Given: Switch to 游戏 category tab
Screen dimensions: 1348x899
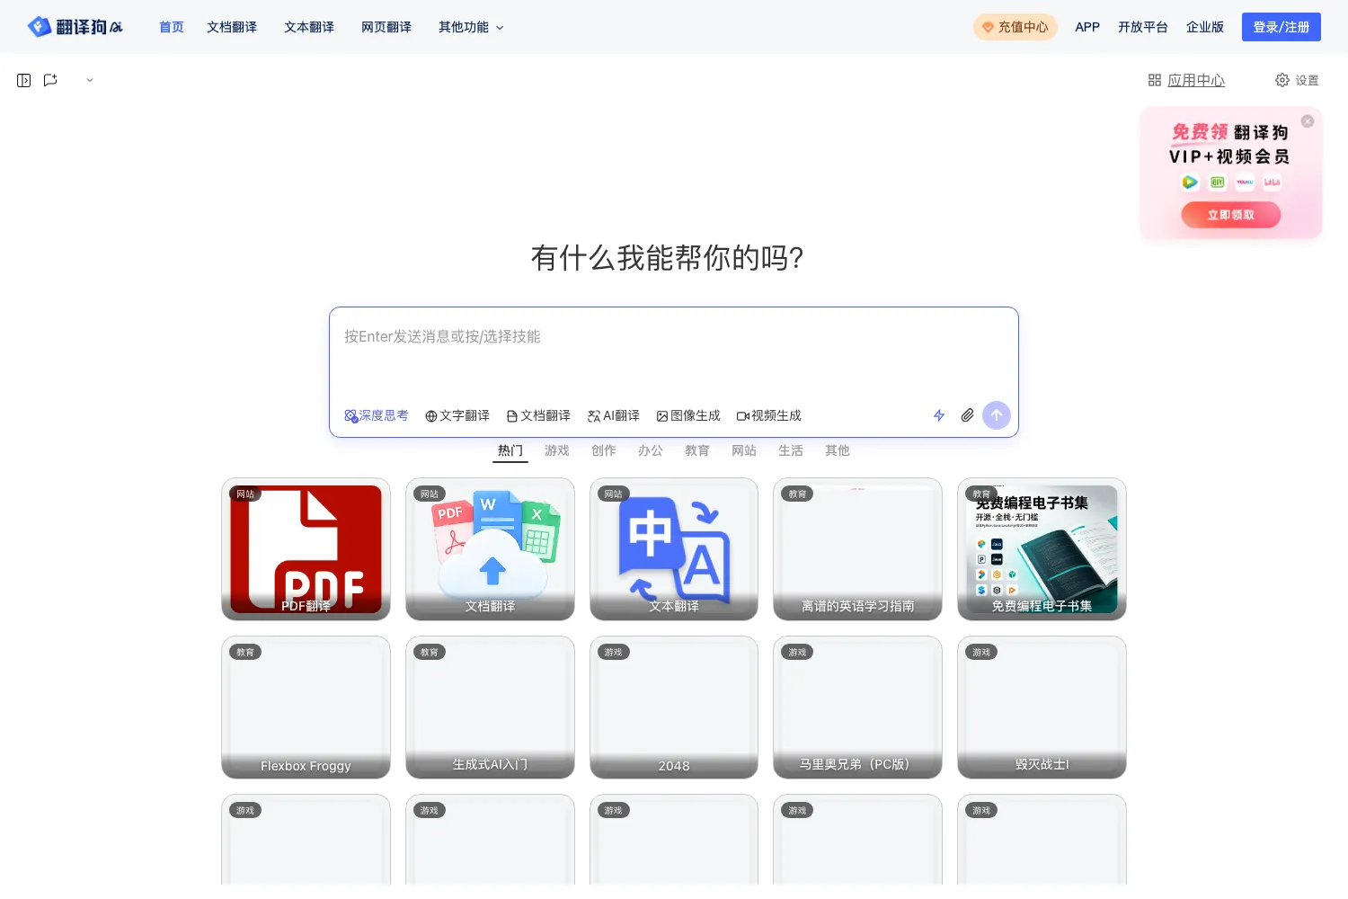Looking at the screenshot, I should [x=557, y=451].
